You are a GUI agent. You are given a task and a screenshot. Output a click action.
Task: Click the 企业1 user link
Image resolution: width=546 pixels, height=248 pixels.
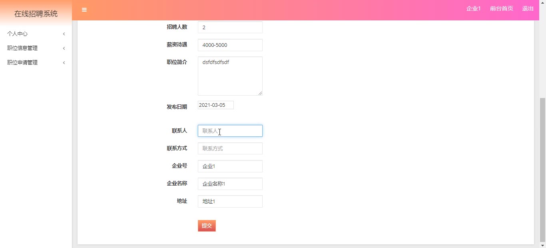point(473,8)
